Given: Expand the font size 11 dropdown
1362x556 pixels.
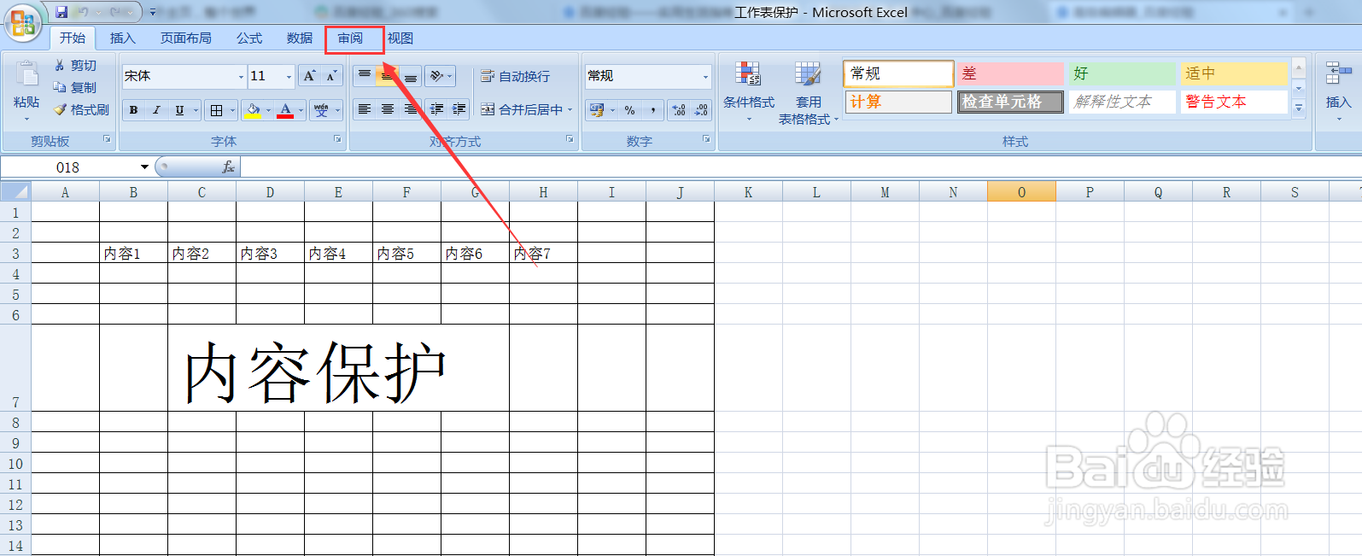Looking at the screenshot, I should 289,77.
